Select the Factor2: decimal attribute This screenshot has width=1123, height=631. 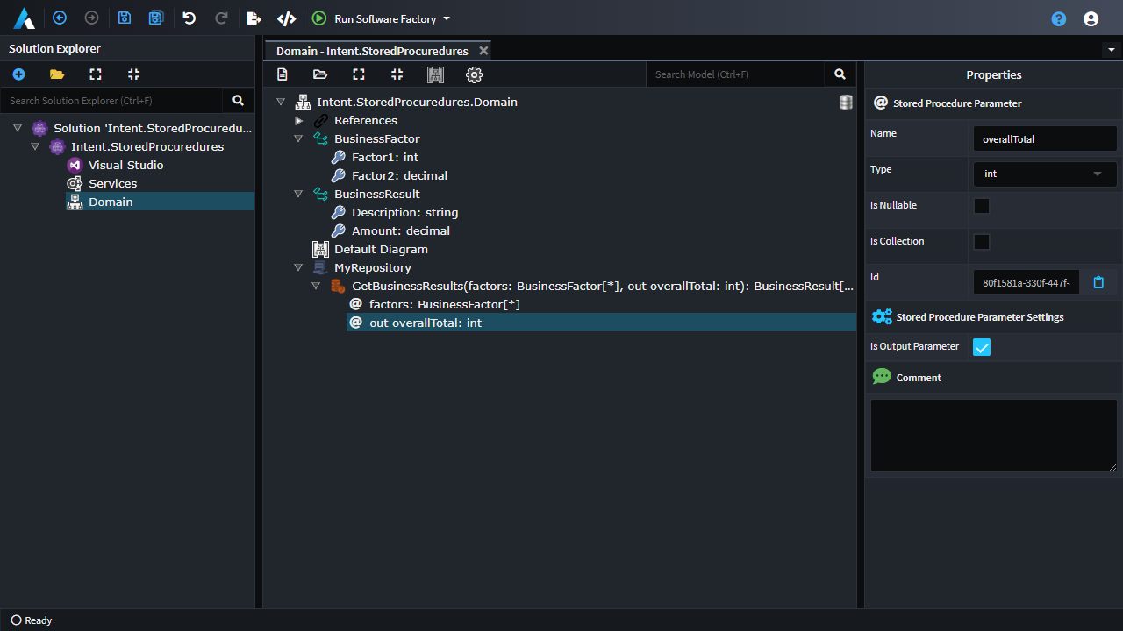[400, 175]
